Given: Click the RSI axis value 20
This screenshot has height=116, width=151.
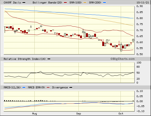Looking at the screenshot, I should coord(138,79).
